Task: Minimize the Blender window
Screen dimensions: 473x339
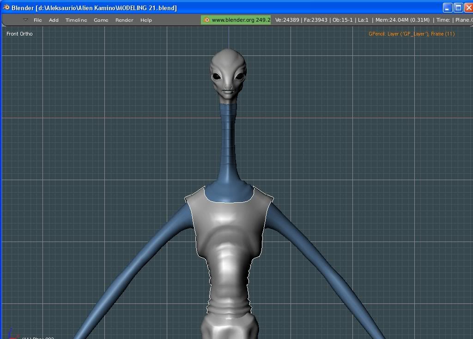Action: tap(447, 7)
